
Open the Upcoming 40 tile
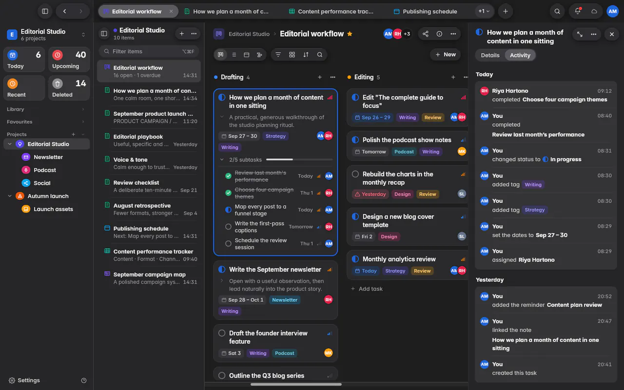tap(69, 60)
